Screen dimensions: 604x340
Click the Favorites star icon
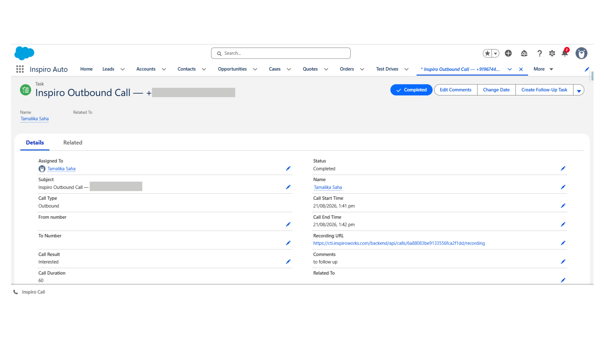(x=487, y=54)
